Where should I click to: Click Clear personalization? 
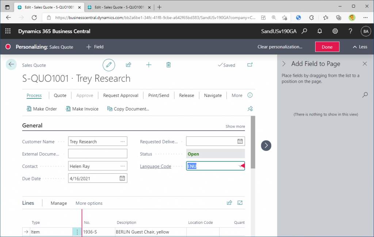click(280, 47)
